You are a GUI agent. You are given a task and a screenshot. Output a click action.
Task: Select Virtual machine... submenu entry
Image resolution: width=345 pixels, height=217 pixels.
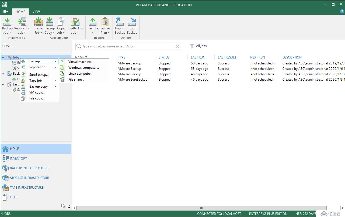[x=84, y=62]
